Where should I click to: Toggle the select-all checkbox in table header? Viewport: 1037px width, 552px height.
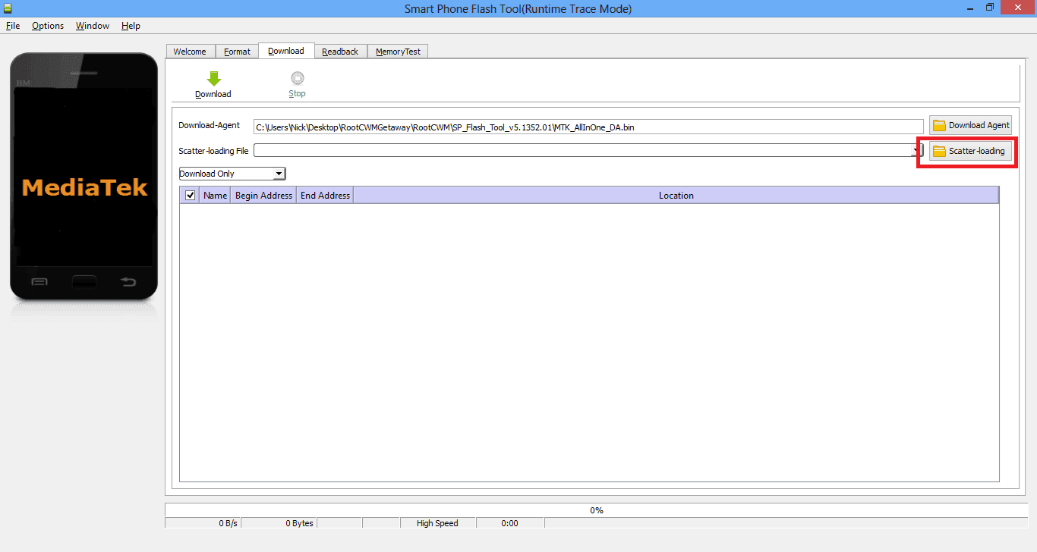click(x=191, y=196)
